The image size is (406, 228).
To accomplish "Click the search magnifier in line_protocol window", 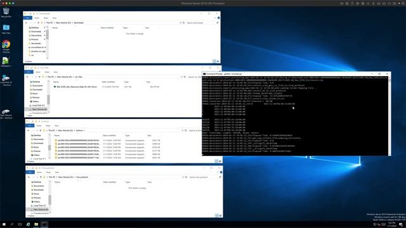I will tap(220, 177).
